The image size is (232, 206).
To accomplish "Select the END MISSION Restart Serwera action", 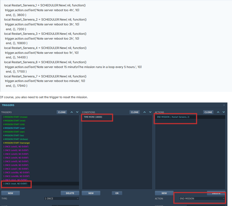I will (x=173, y=117).
